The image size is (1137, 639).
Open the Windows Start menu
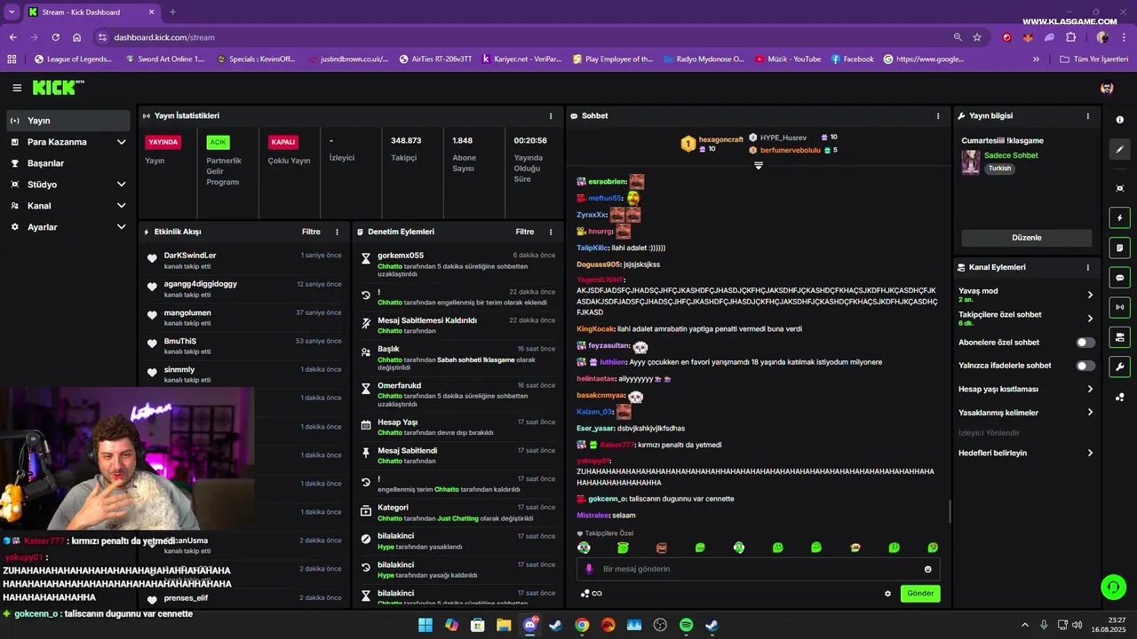(x=425, y=625)
